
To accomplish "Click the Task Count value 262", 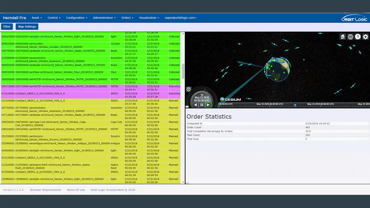I will coord(308,135).
